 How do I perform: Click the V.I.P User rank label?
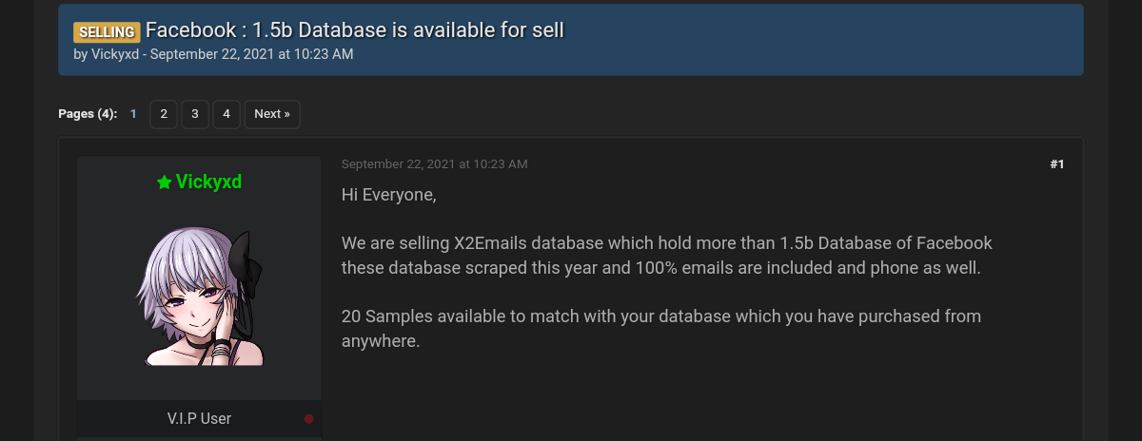pyautogui.click(x=199, y=418)
